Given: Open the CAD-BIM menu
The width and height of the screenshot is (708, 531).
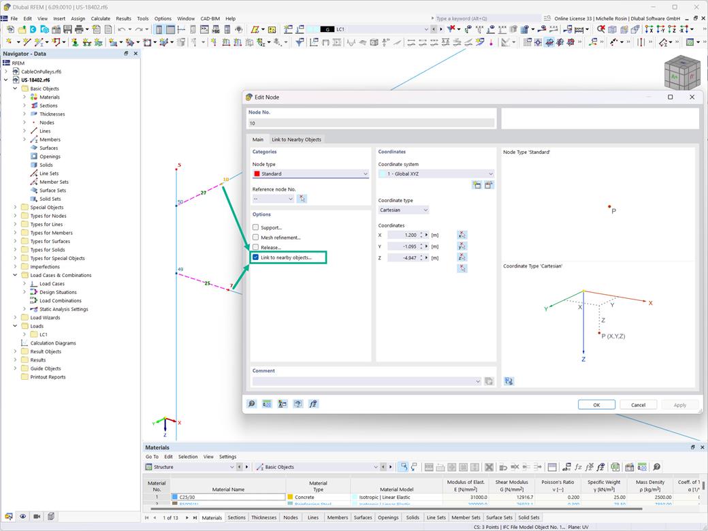Looking at the screenshot, I should 210,18.
